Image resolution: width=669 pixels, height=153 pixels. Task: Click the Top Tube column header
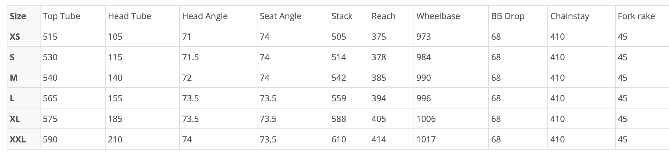(61, 16)
